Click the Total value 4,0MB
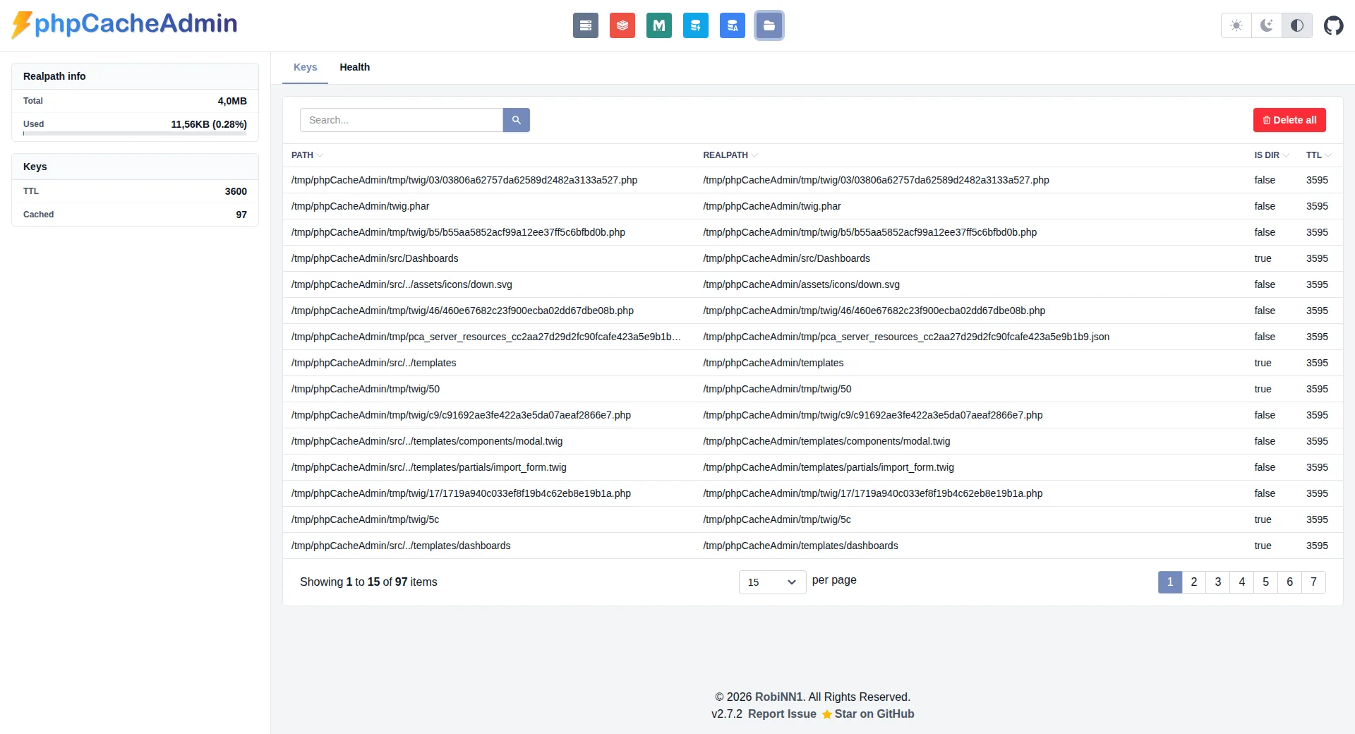The width and height of the screenshot is (1355, 734). point(232,101)
